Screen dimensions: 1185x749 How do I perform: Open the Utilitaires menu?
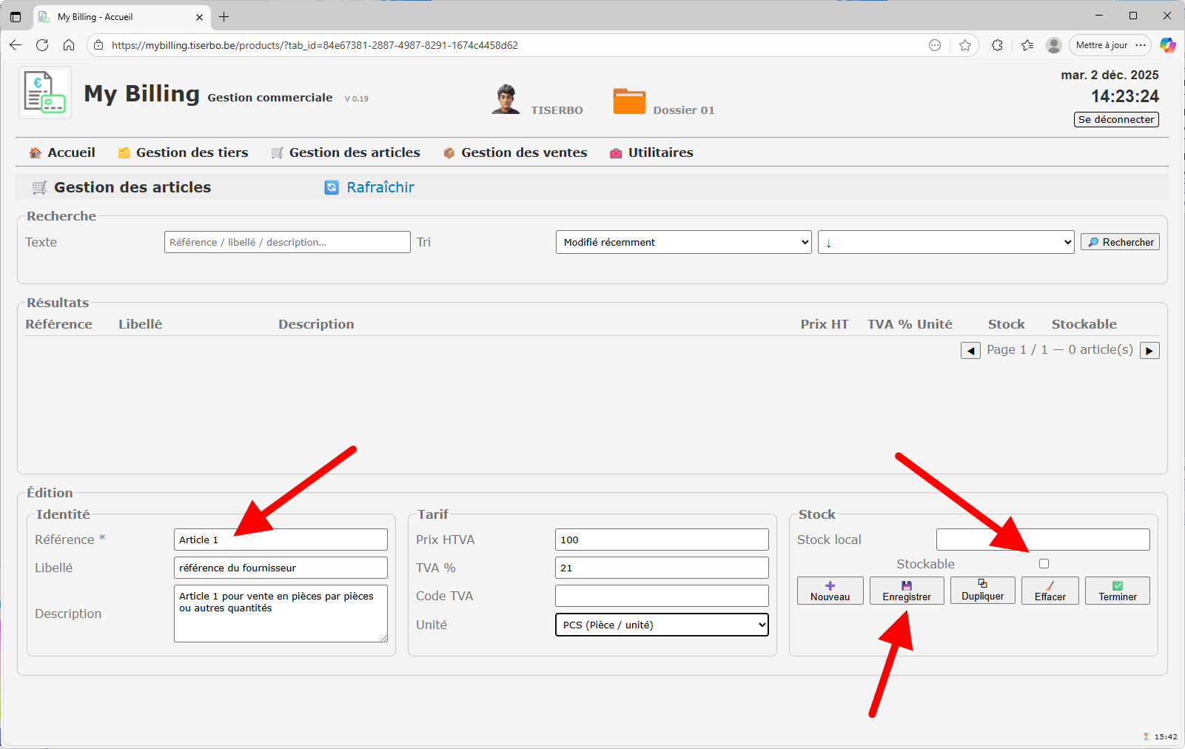[660, 152]
